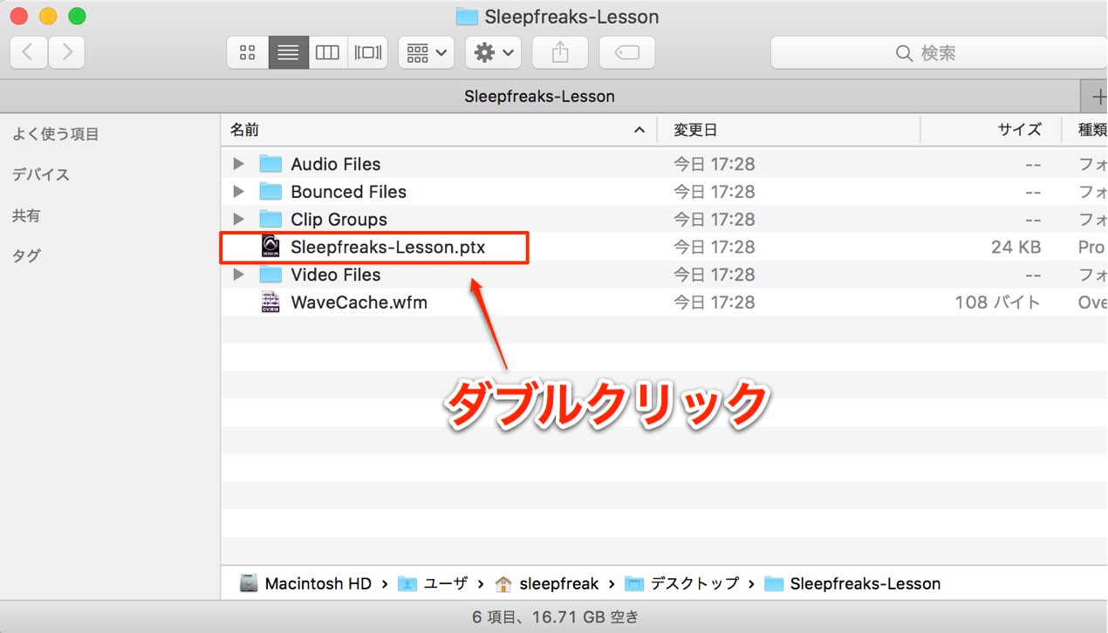Click the date cell of WaveCache.wfm
This screenshot has width=1108, height=633.
click(x=715, y=303)
